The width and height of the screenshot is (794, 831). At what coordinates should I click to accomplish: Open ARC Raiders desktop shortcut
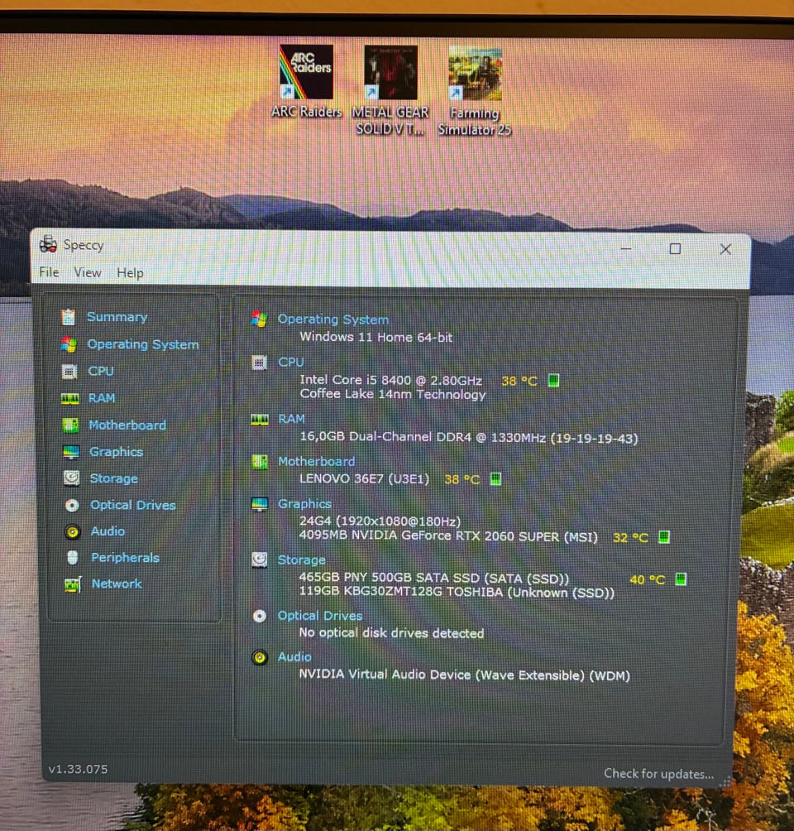[x=306, y=82]
